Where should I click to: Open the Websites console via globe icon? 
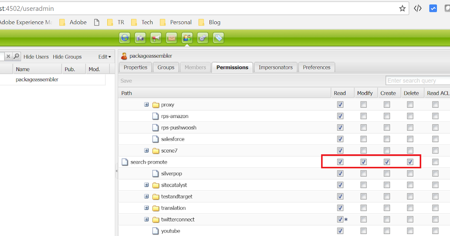(x=124, y=37)
